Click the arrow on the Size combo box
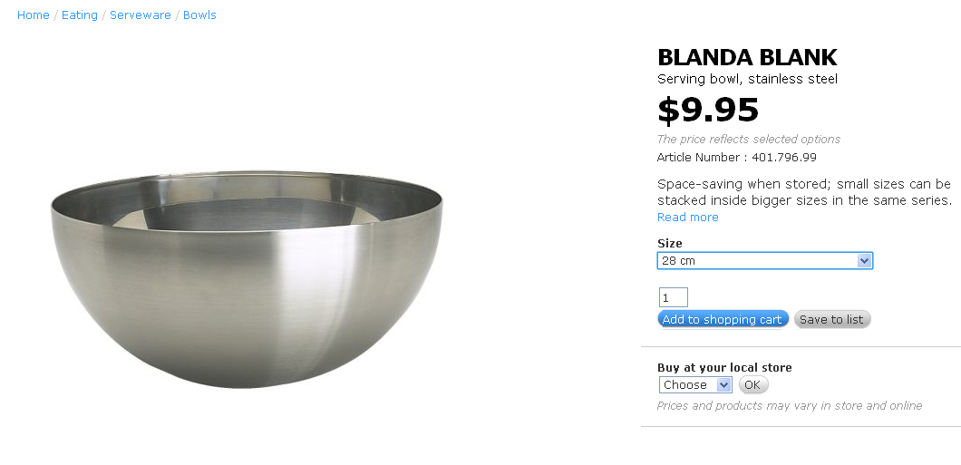Screen dimensions: 961x465 [864, 260]
